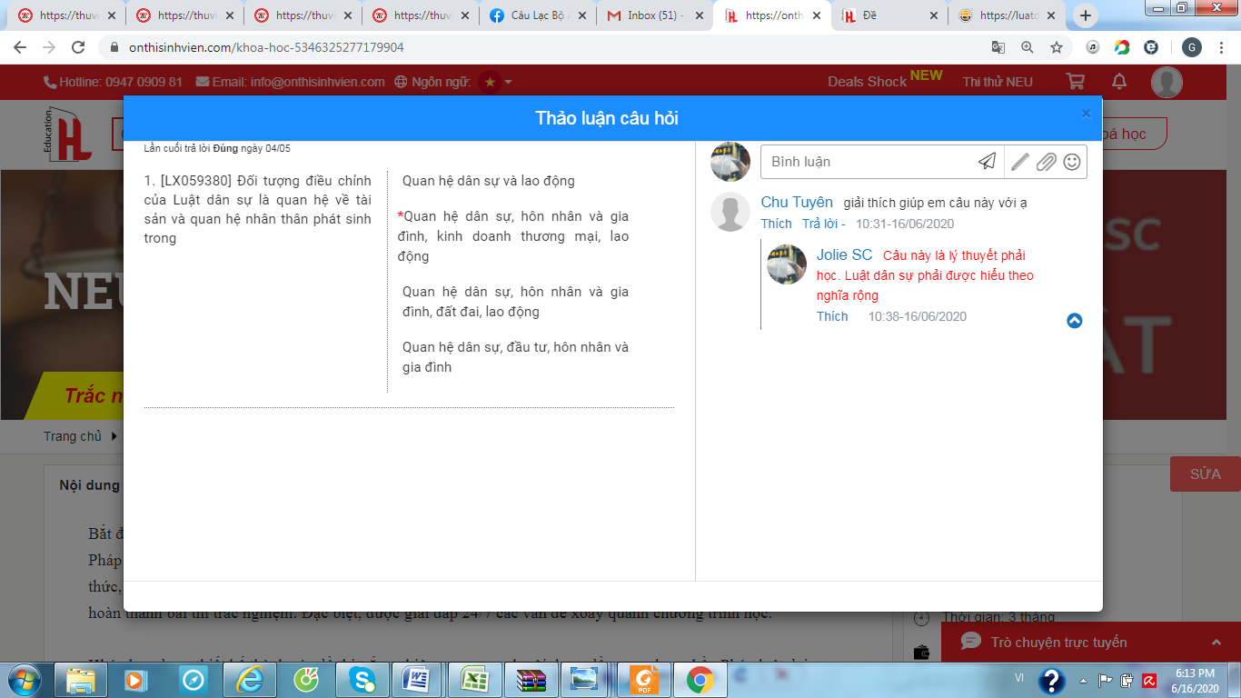This screenshot has width=1241, height=698.
Task: Open Cốc Cốc browser from taskbar
Action: click(x=305, y=680)
